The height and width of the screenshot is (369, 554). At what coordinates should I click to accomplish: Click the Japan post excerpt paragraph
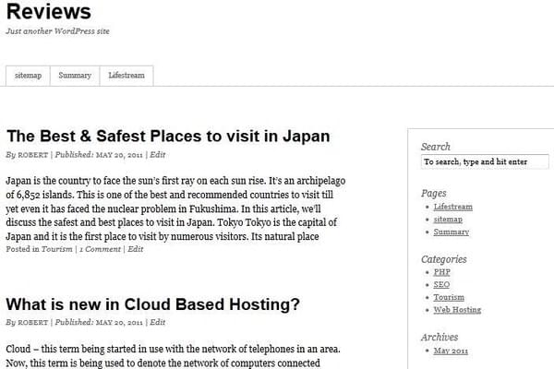point(175,208)
